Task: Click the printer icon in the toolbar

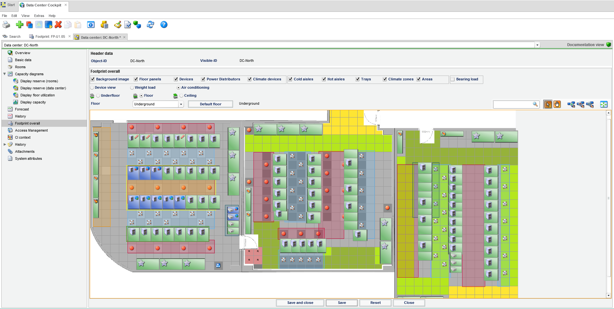Action: tap(6, 25)
